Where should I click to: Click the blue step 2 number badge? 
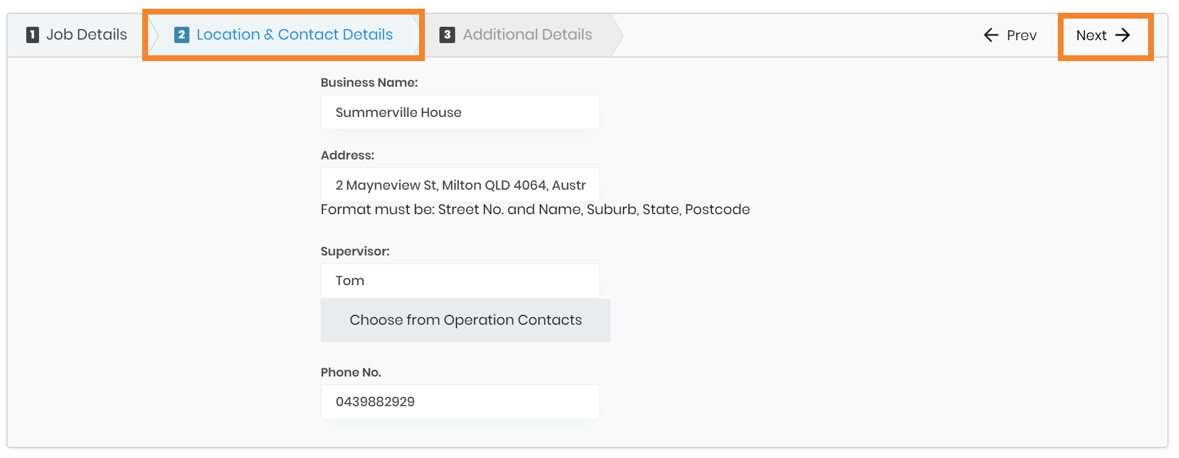pos(181,35)
